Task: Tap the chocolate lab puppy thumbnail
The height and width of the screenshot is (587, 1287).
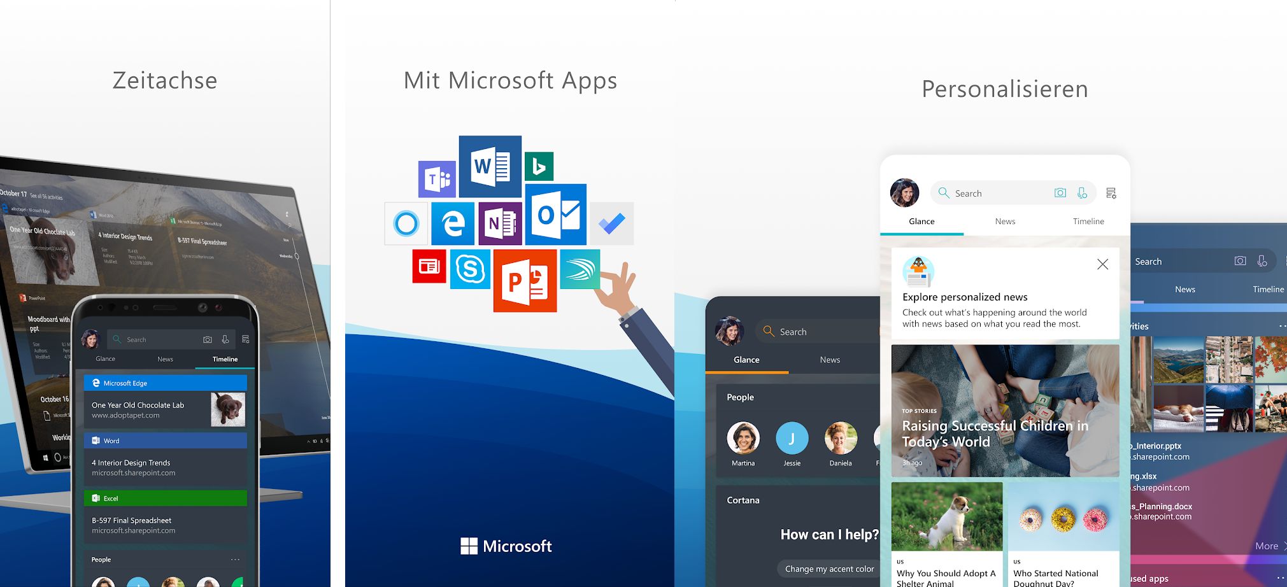Action: (x=228, y=409)
